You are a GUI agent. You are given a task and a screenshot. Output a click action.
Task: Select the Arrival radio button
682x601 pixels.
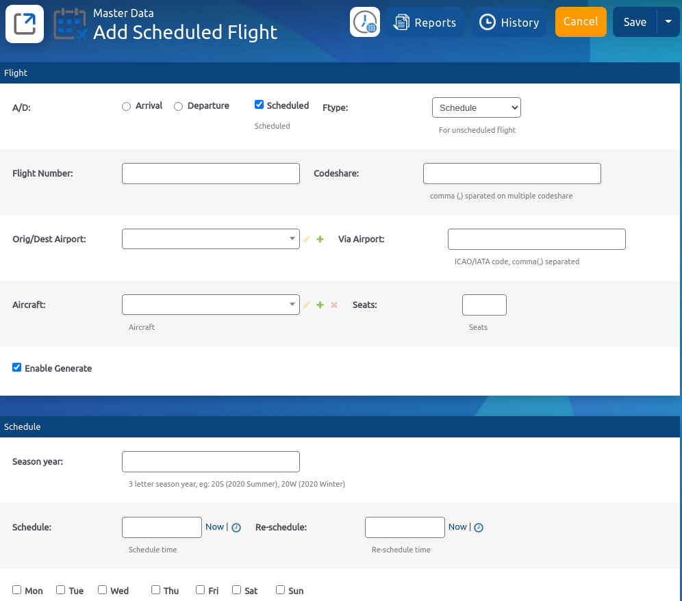[126, 106]
